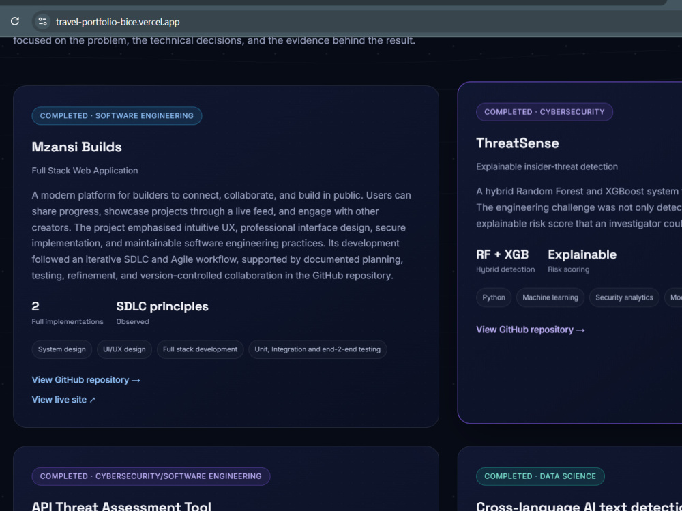Click the Full implementations label
The height and width of the screenshot is (511, 682).
[68, 321]
